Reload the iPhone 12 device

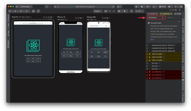[78, 18]
